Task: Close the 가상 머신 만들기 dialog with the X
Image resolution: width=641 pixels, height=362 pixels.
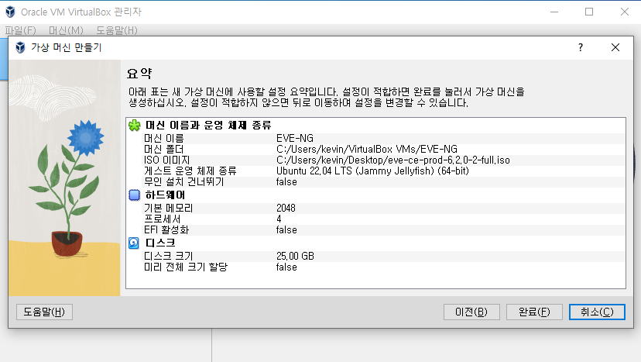Action: (615, 47)
